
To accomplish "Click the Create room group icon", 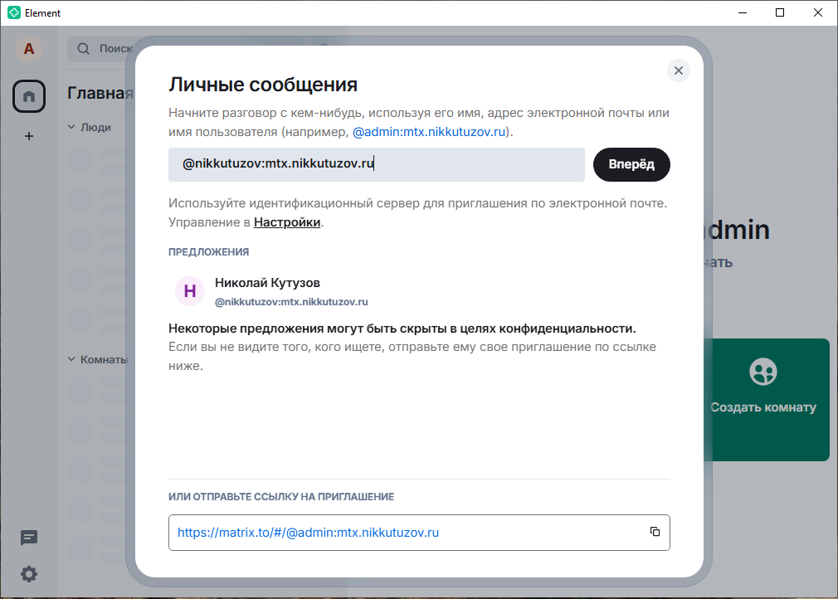I will click(x=762, y=372).
